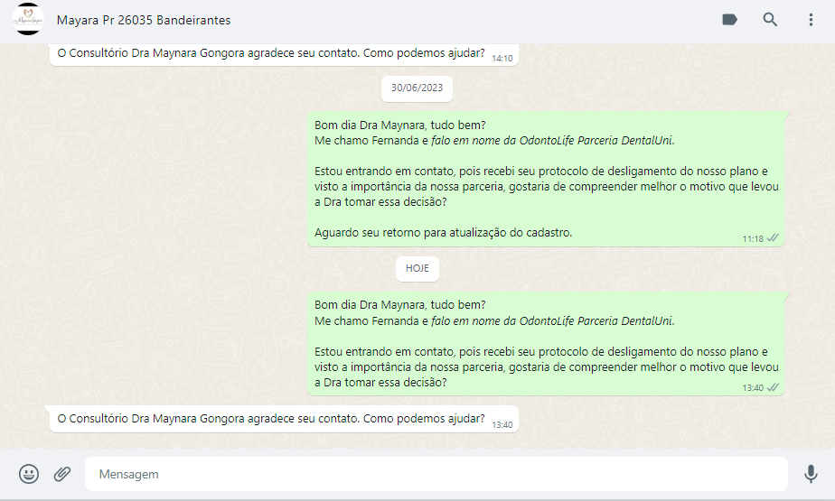Click the "Bom dia" greeting under 30/06/2023
835x501 pixels.
click(x=399, y=125)
